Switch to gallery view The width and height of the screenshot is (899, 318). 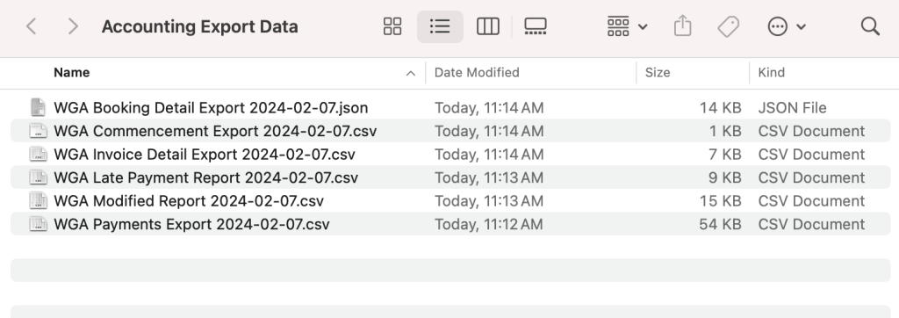536,26
